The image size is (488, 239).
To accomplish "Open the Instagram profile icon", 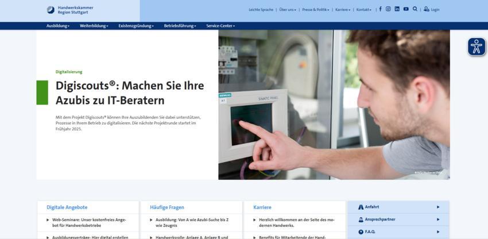I will point(388,9).
